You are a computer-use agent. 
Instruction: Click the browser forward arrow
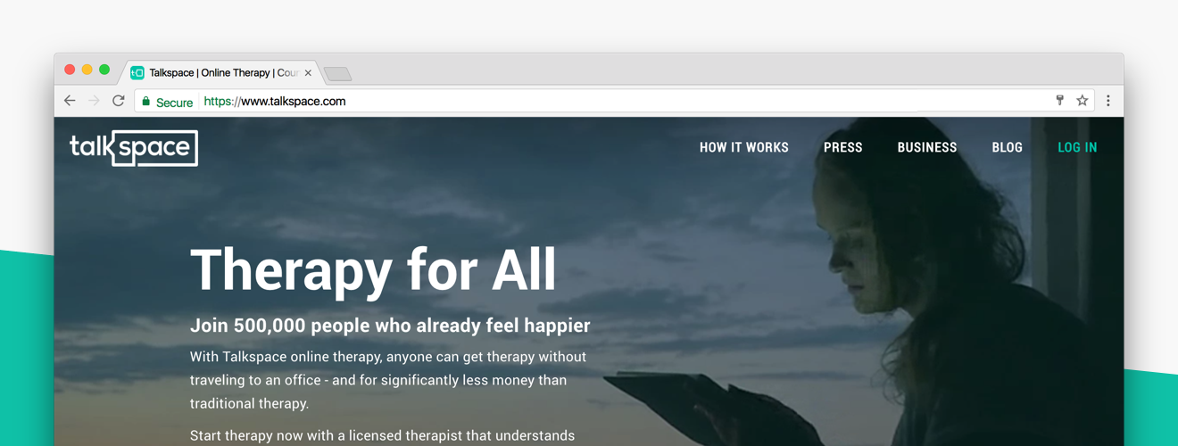pyautogui.click(x=94, y=101)
